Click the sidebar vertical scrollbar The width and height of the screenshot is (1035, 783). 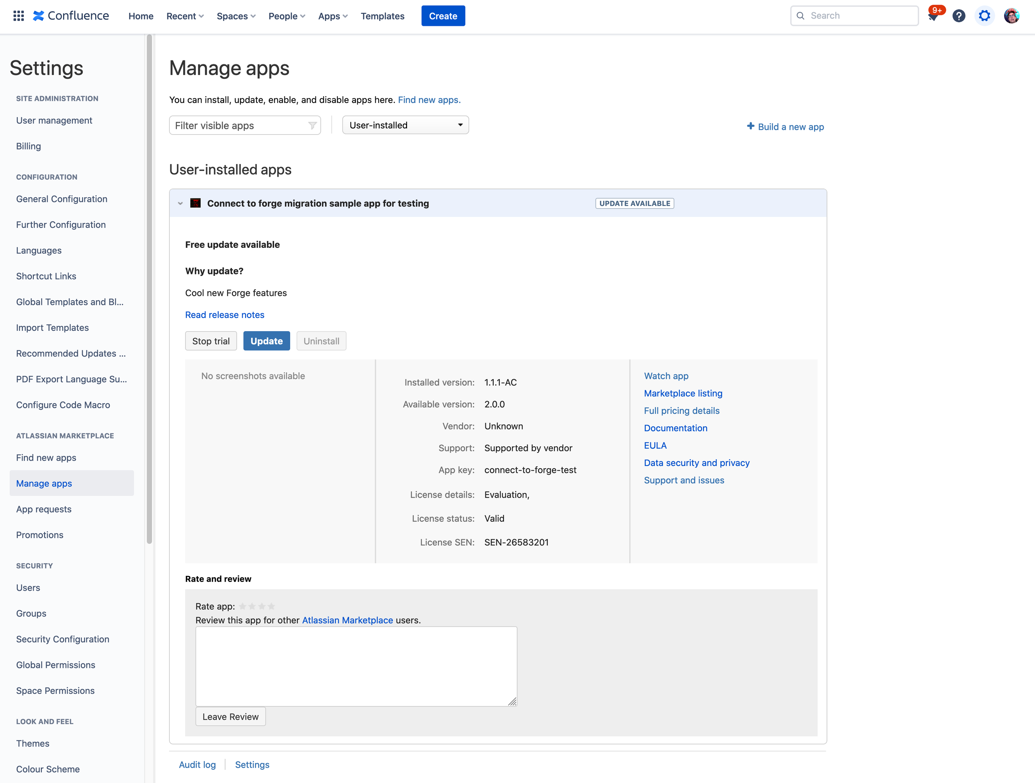click(x=149, y=290)
